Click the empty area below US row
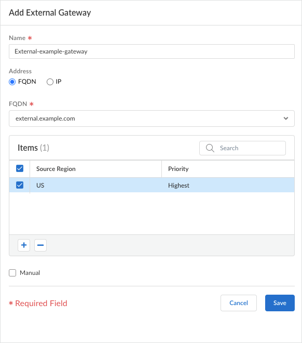Viewport: 302px width, 343px height. coord(152,214)
